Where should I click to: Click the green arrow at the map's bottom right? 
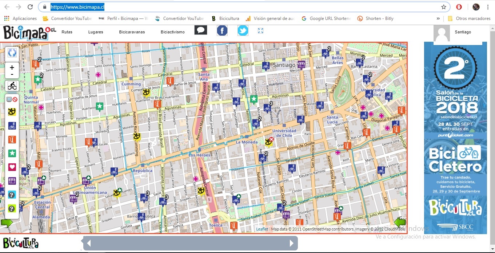point(400,222)
